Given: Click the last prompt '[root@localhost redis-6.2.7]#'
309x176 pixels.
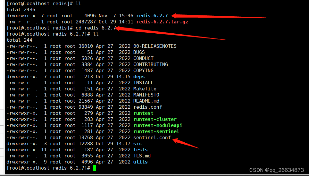Looking at the screenshot, I should tap(48, 168).
